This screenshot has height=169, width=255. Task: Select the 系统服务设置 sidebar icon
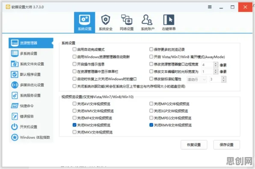click(x=15, y=95)
